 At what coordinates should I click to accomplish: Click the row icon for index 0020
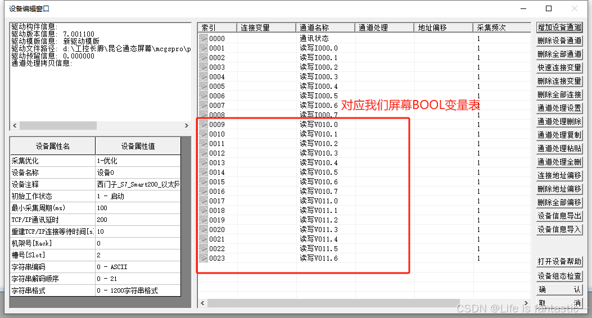(204, 229)
